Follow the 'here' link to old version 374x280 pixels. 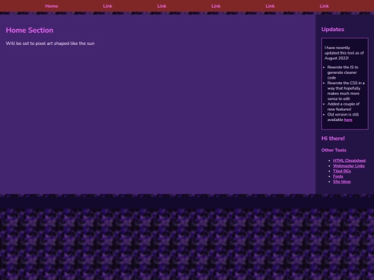[x=348, y=120]
